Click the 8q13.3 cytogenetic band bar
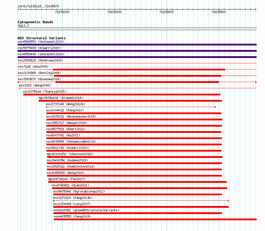 [137, 29]
